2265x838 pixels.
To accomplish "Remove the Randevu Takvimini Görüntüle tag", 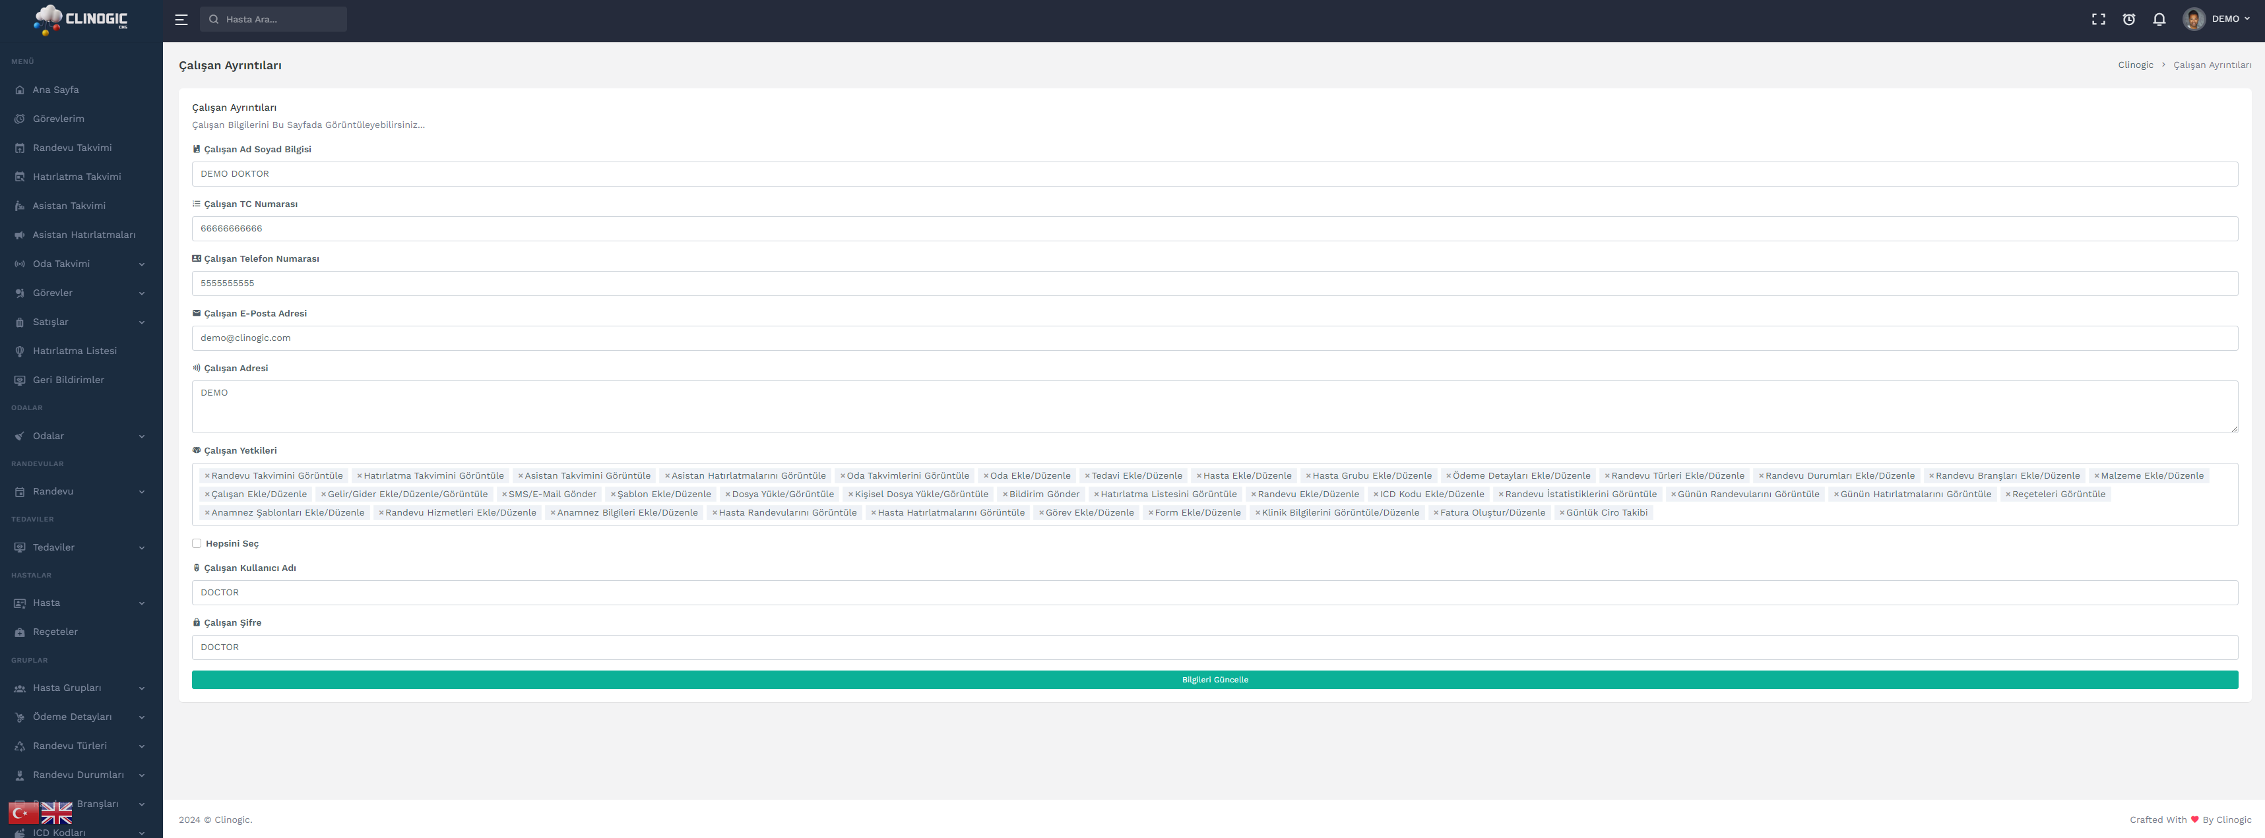I will (x=208, y=476).
